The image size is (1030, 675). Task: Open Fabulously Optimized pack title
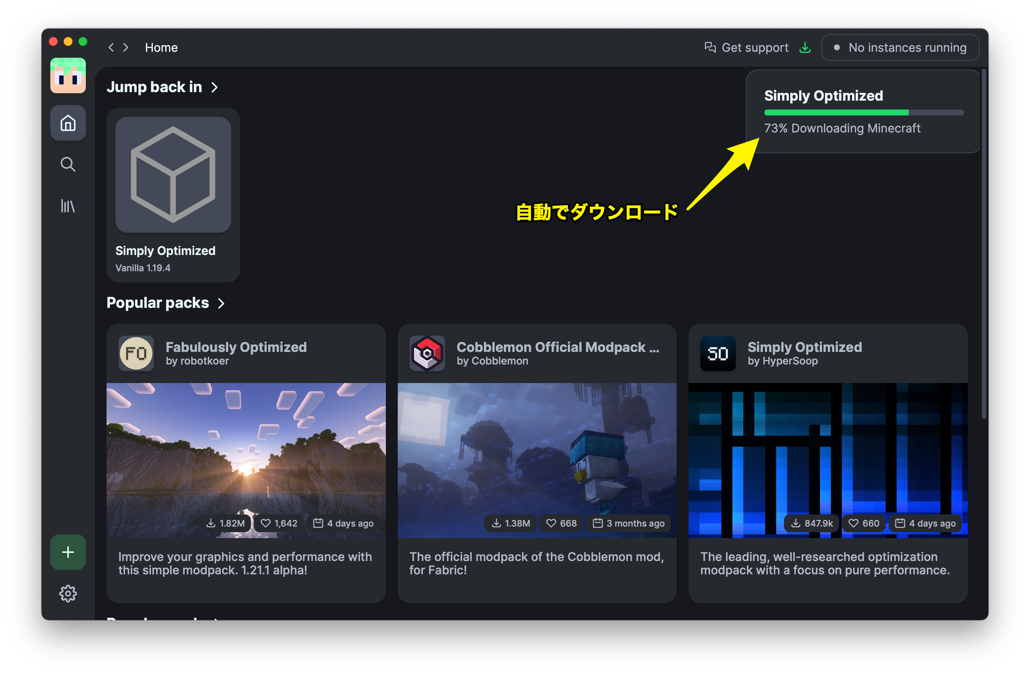236,347
